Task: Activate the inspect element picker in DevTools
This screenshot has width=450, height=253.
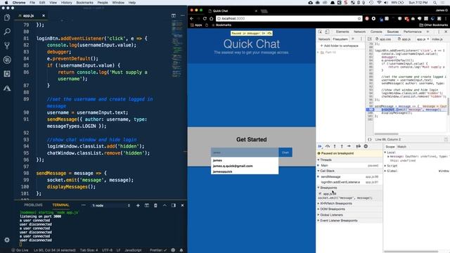Action: 321,32
